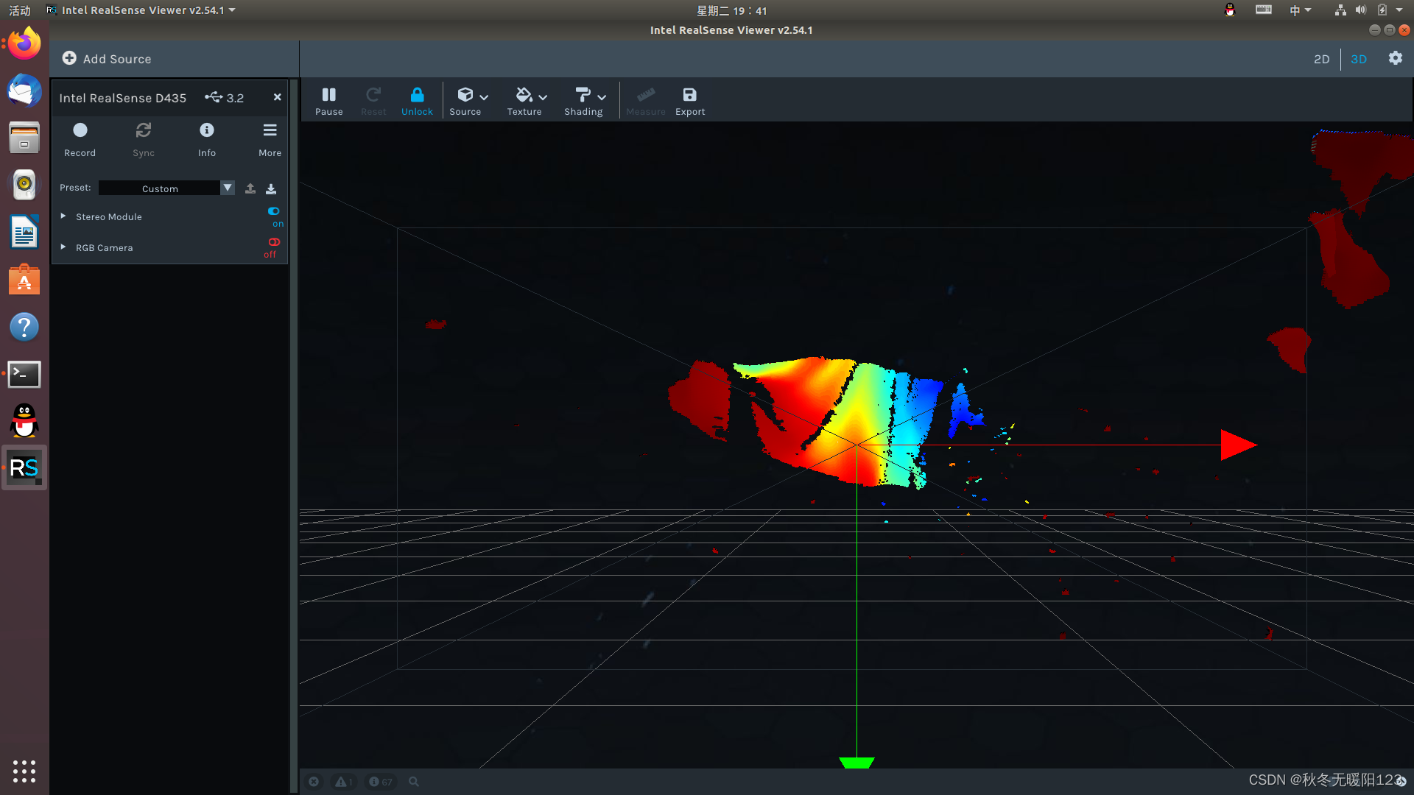
Task: Turn off the Stereo Module toggle
Action: click(x=274, y=211)
